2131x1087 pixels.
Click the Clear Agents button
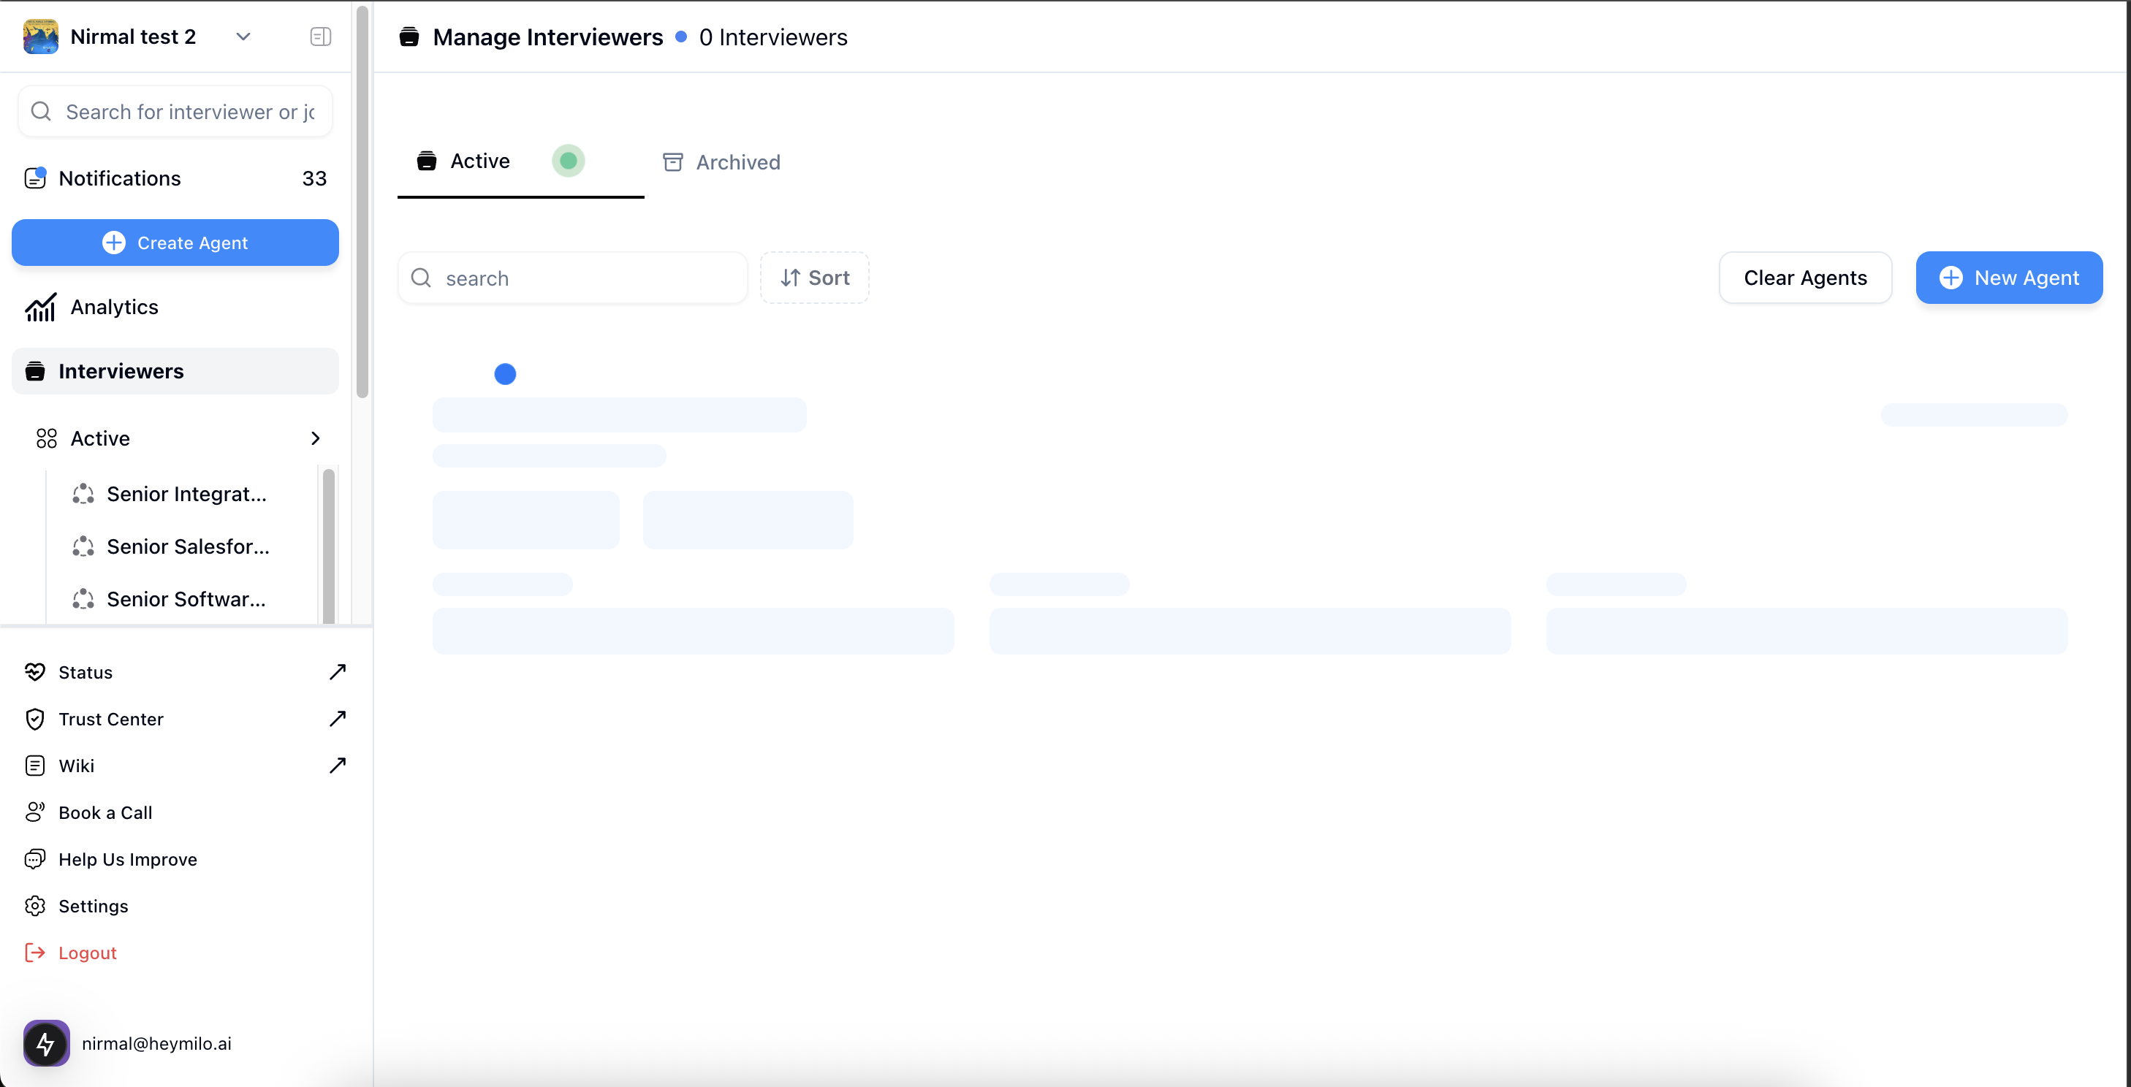(1804, 278)
